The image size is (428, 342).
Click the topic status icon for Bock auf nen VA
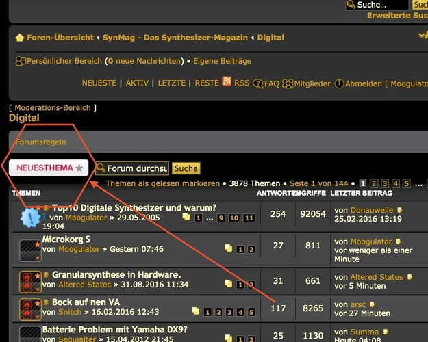pos(30,309)
